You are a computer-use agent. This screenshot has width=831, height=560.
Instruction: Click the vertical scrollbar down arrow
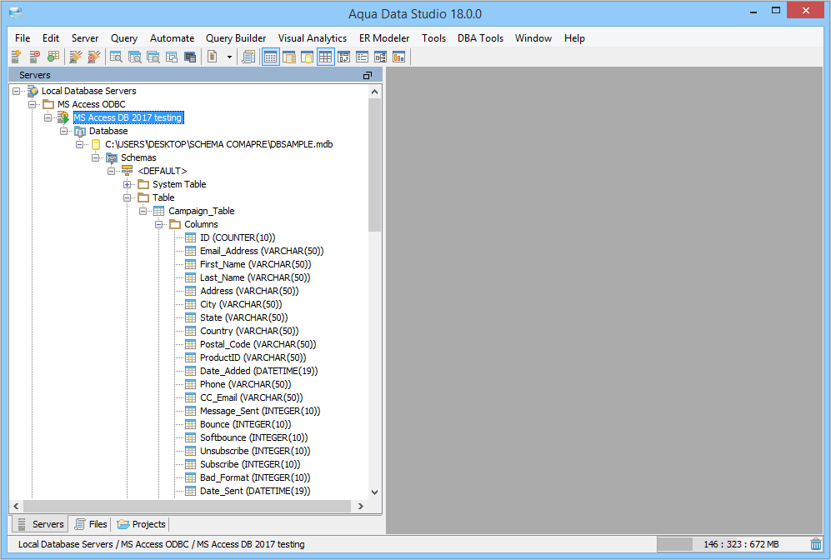[x=375, y=492]
